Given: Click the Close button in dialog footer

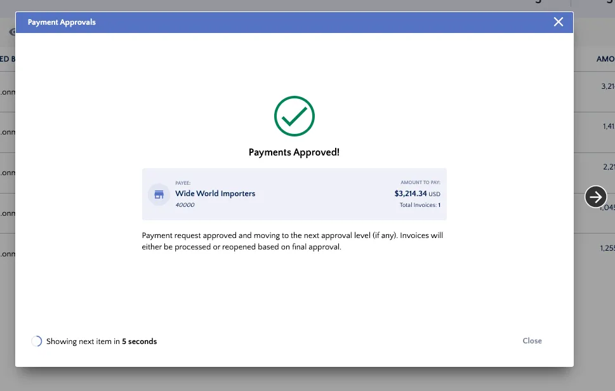Looking at the screenshot, I should click(x=532, y=341).
